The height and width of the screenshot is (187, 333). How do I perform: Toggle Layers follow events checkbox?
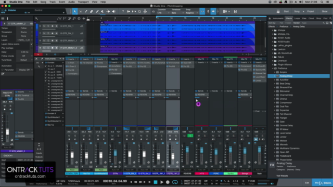pos(31,44)
